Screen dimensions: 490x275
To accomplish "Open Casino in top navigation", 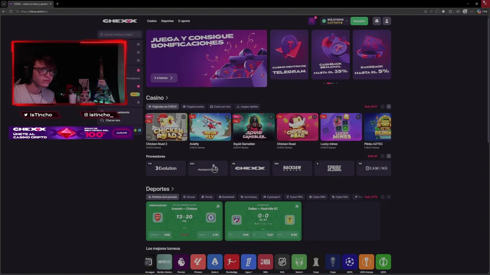I will click(x=152, y=21).
